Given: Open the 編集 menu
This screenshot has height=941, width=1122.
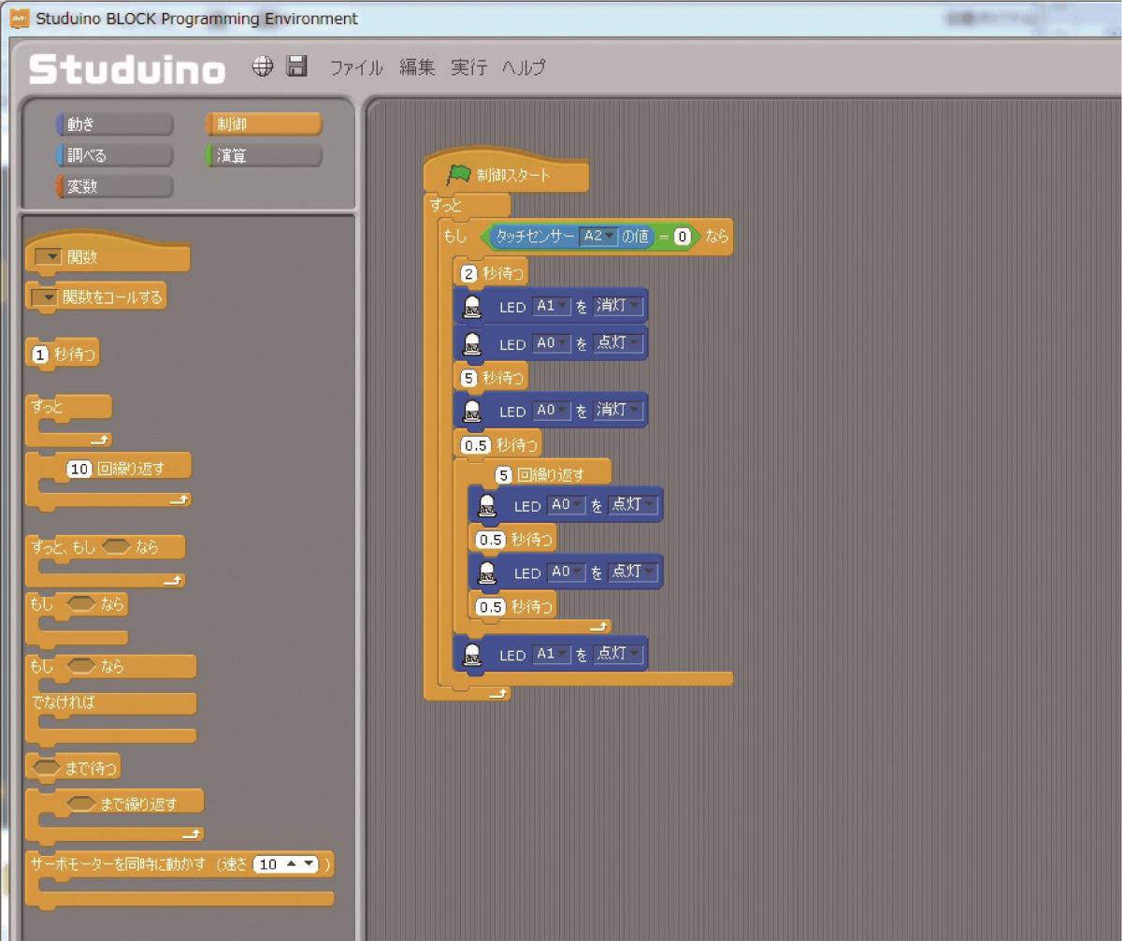Looking at the screenshot, I should (x=417, y=67).
